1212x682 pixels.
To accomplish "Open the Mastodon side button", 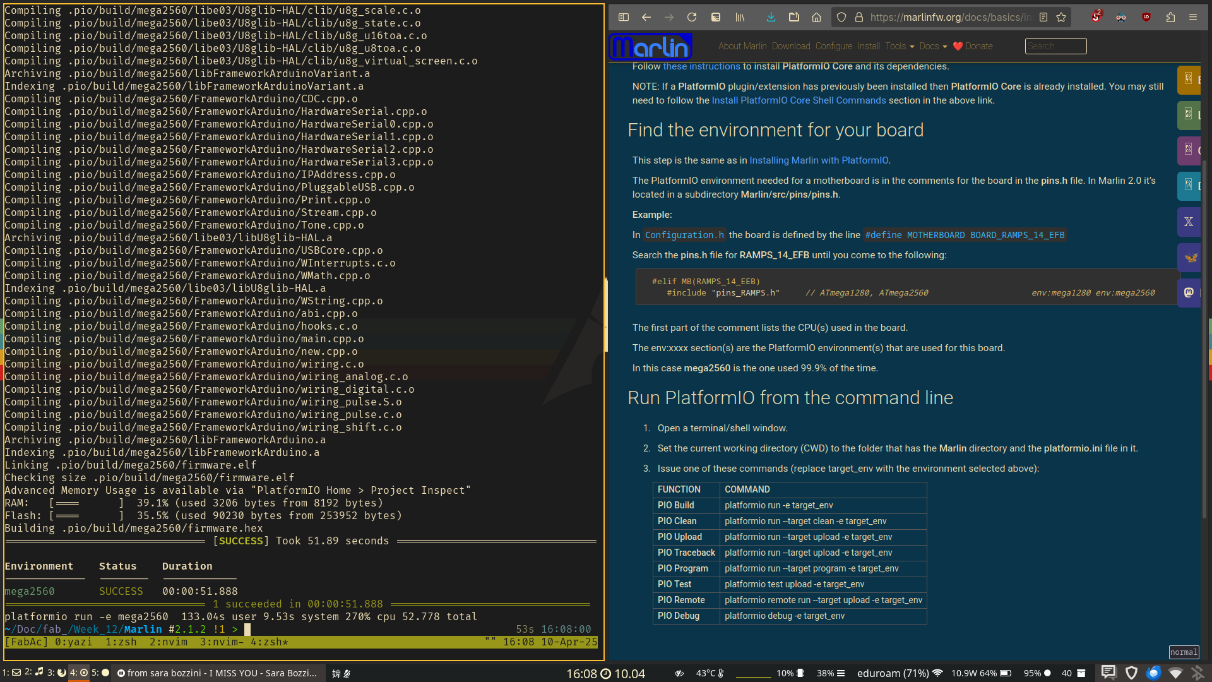I will [1189, 292].
